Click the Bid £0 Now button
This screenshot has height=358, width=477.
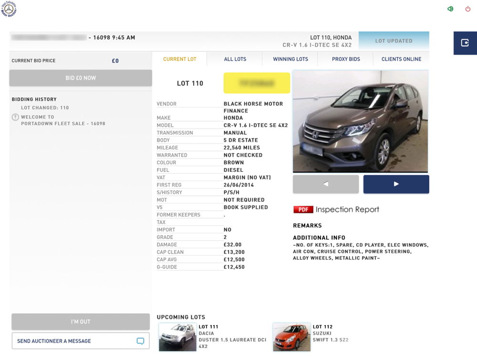pos(81,78)
